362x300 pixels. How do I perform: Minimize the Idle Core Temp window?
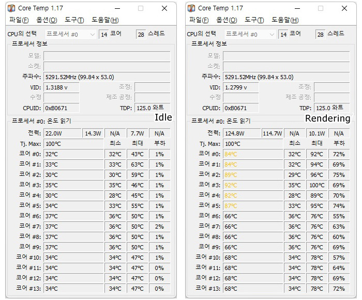[117, 9]
